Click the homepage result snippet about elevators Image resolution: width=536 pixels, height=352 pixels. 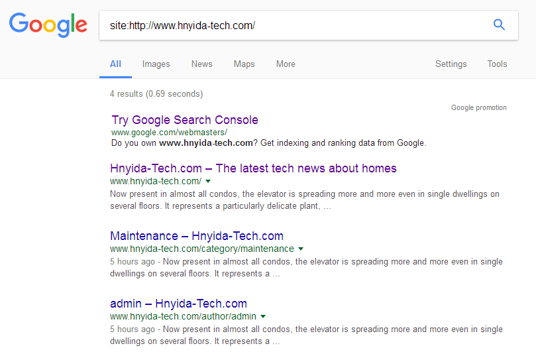tap(305, 200)
